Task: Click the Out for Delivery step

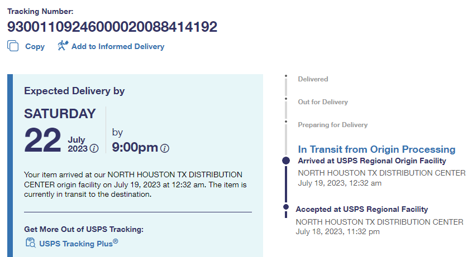Action: [323, 102]
